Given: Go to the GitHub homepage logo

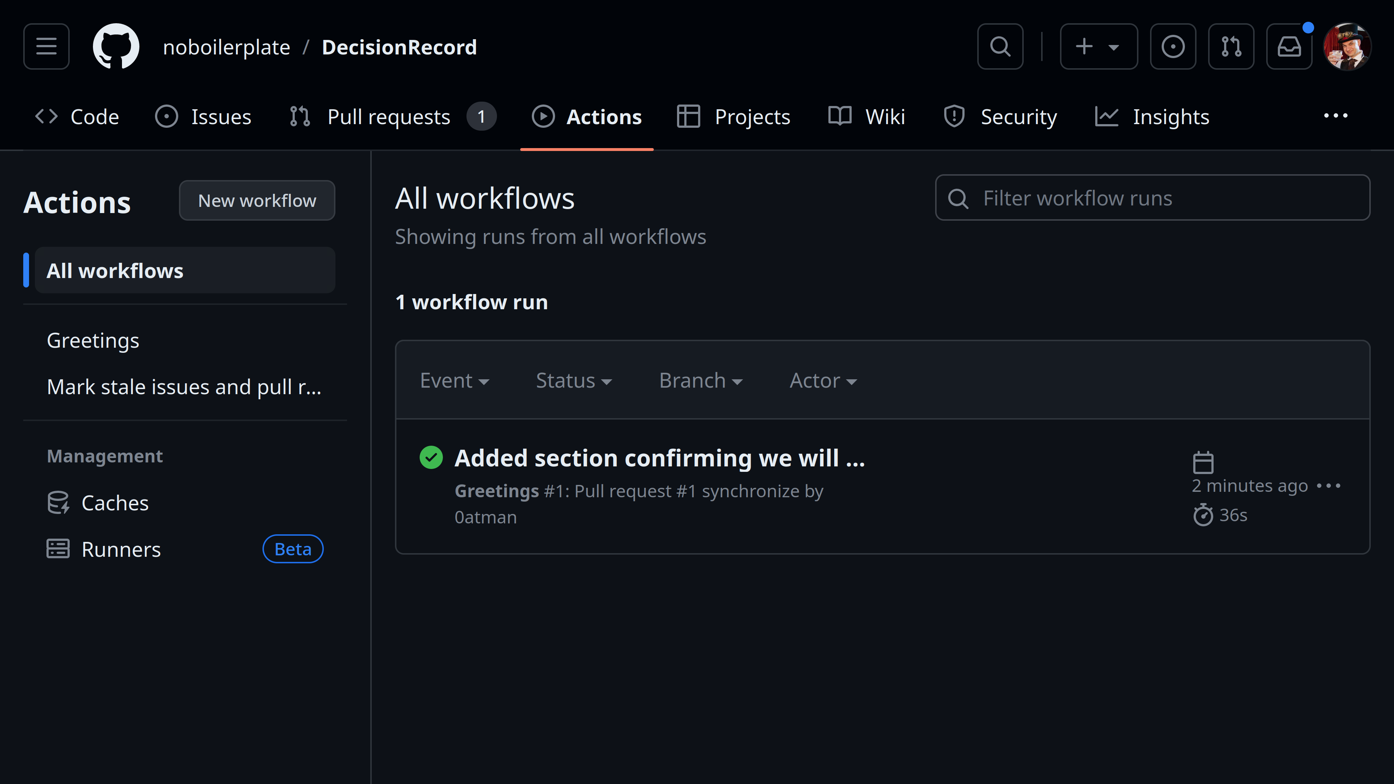Looking at the screenshot, I should (116, 46).
